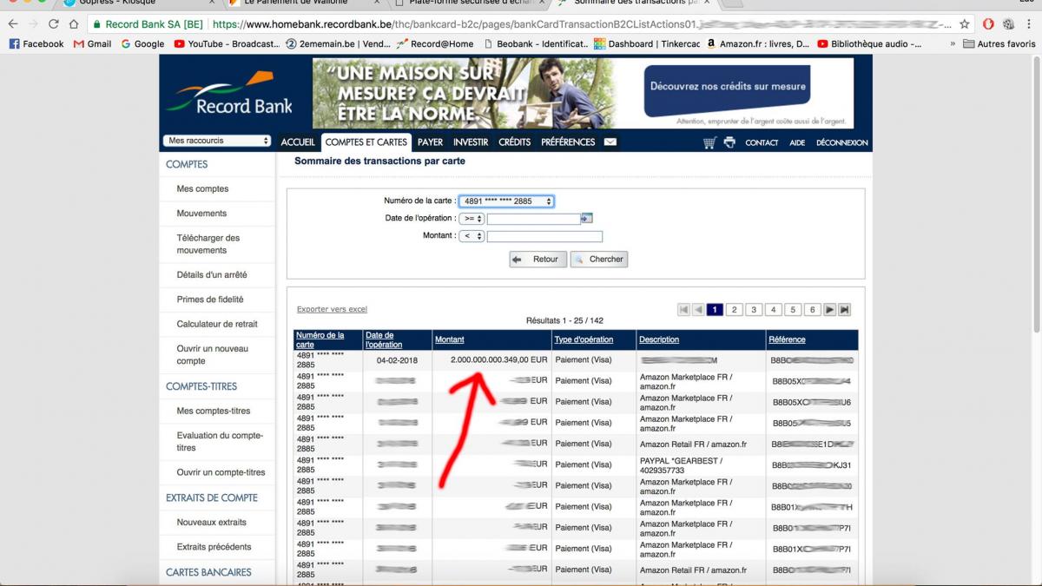Open the Dashboard | Tinkercad bookmark

[x=647, y=43]
